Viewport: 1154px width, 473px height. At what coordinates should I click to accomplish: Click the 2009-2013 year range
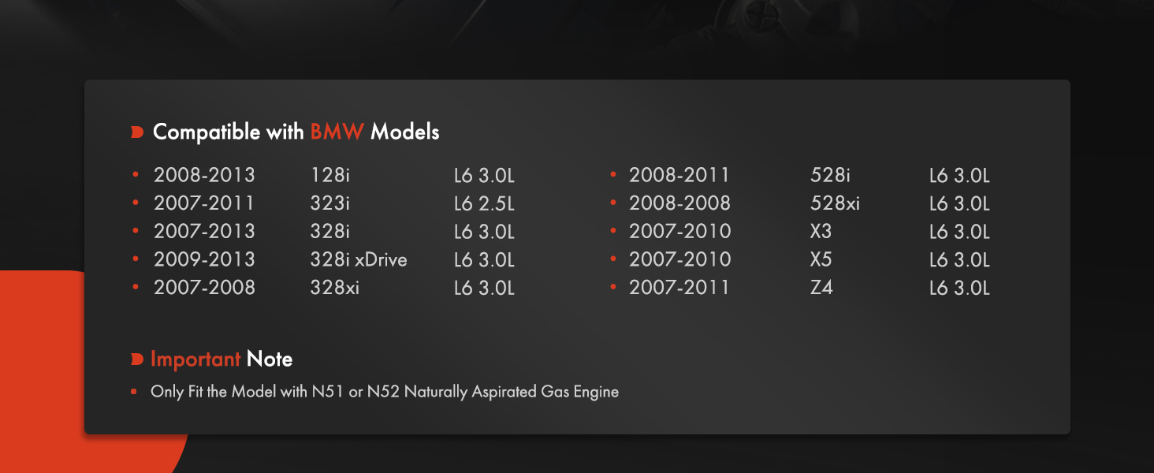point(204,259)
